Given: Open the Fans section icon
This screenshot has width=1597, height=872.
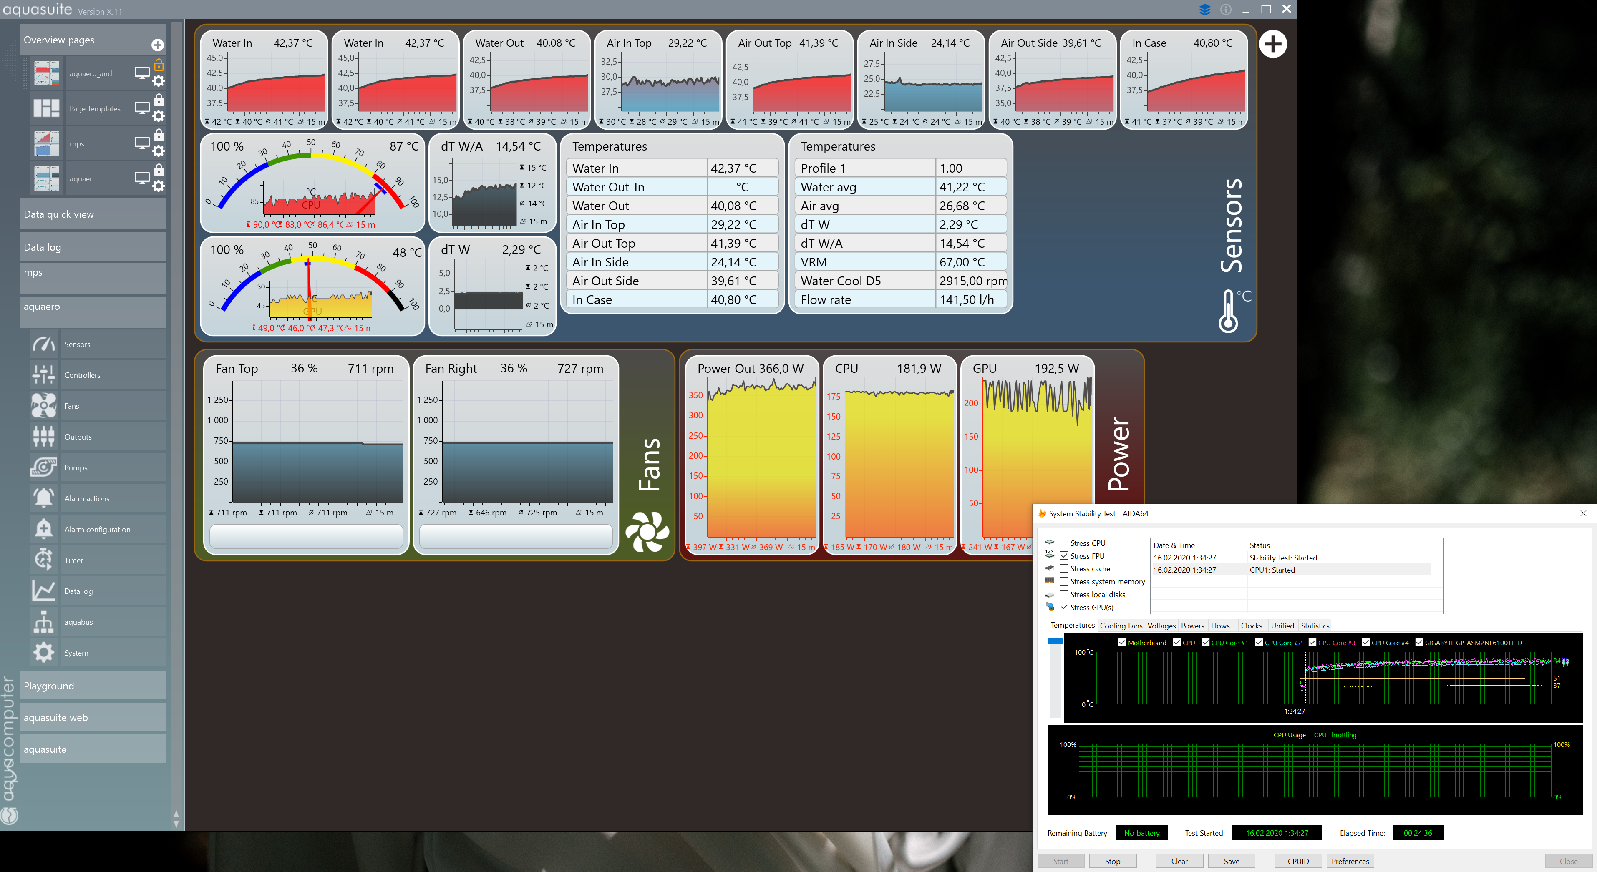Looking at the screenshot, I should (x=43, y=406).
